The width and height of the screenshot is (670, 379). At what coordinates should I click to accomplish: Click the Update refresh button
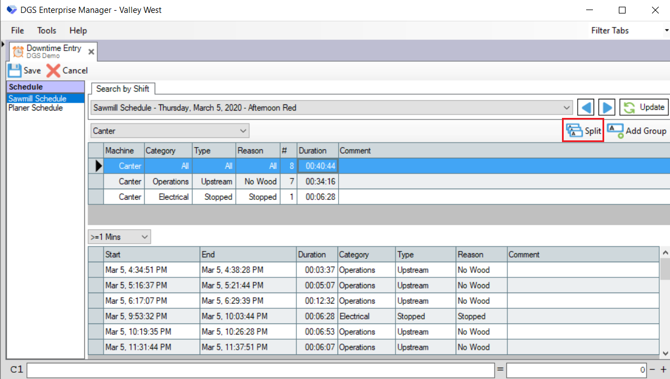click(644, 107)
